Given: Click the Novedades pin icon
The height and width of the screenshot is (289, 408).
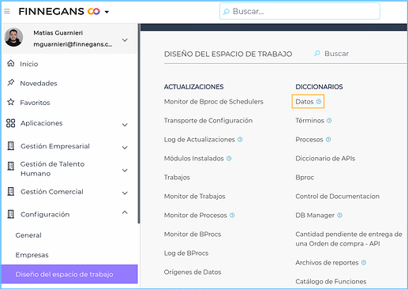Looking at the screenshot, I should pos(11,83).
